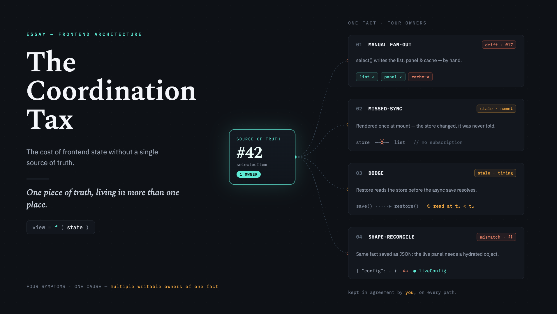Click the '01' card number

tap(359, 45)
